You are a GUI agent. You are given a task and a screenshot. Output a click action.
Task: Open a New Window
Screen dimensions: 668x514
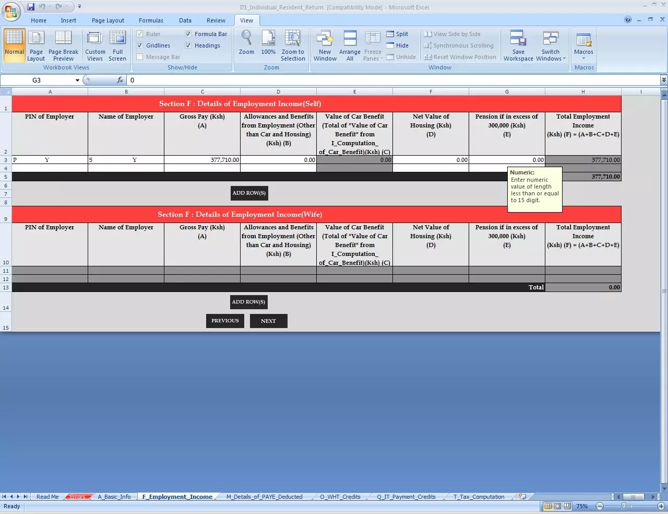(x=325, y=45)
